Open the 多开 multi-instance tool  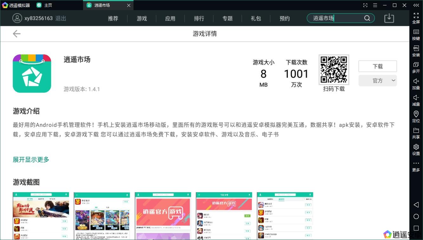tap(416, 65)
